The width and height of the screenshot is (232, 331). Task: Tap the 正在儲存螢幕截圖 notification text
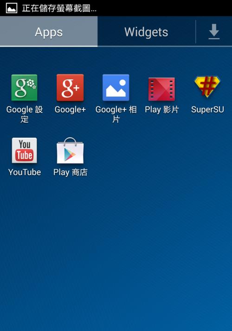point(59,8)
